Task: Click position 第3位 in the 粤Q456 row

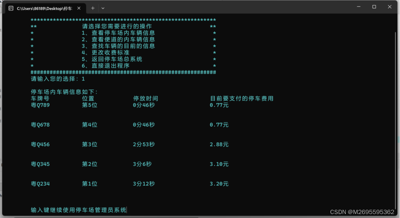Action: pyautogui.click(x=90, y=144)
